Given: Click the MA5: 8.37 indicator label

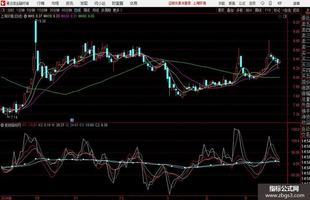Looking at the screenshot, I should coord(35,16).
